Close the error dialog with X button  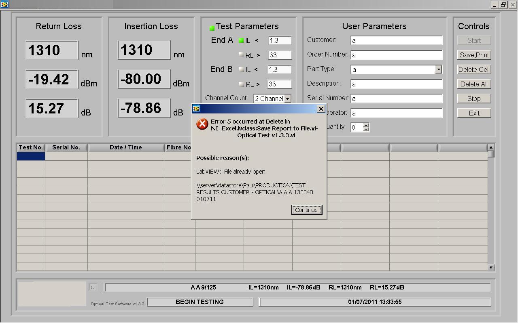[x=321, y=109]
